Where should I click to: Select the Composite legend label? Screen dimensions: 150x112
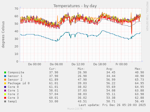(x=16, y=72)
